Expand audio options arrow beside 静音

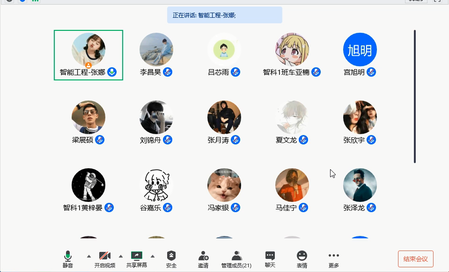pyautogui.click(x=89, y=256)
